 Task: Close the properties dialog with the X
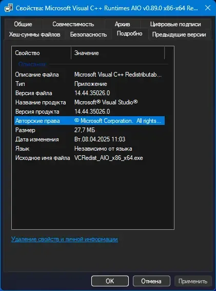pos(208,8)
